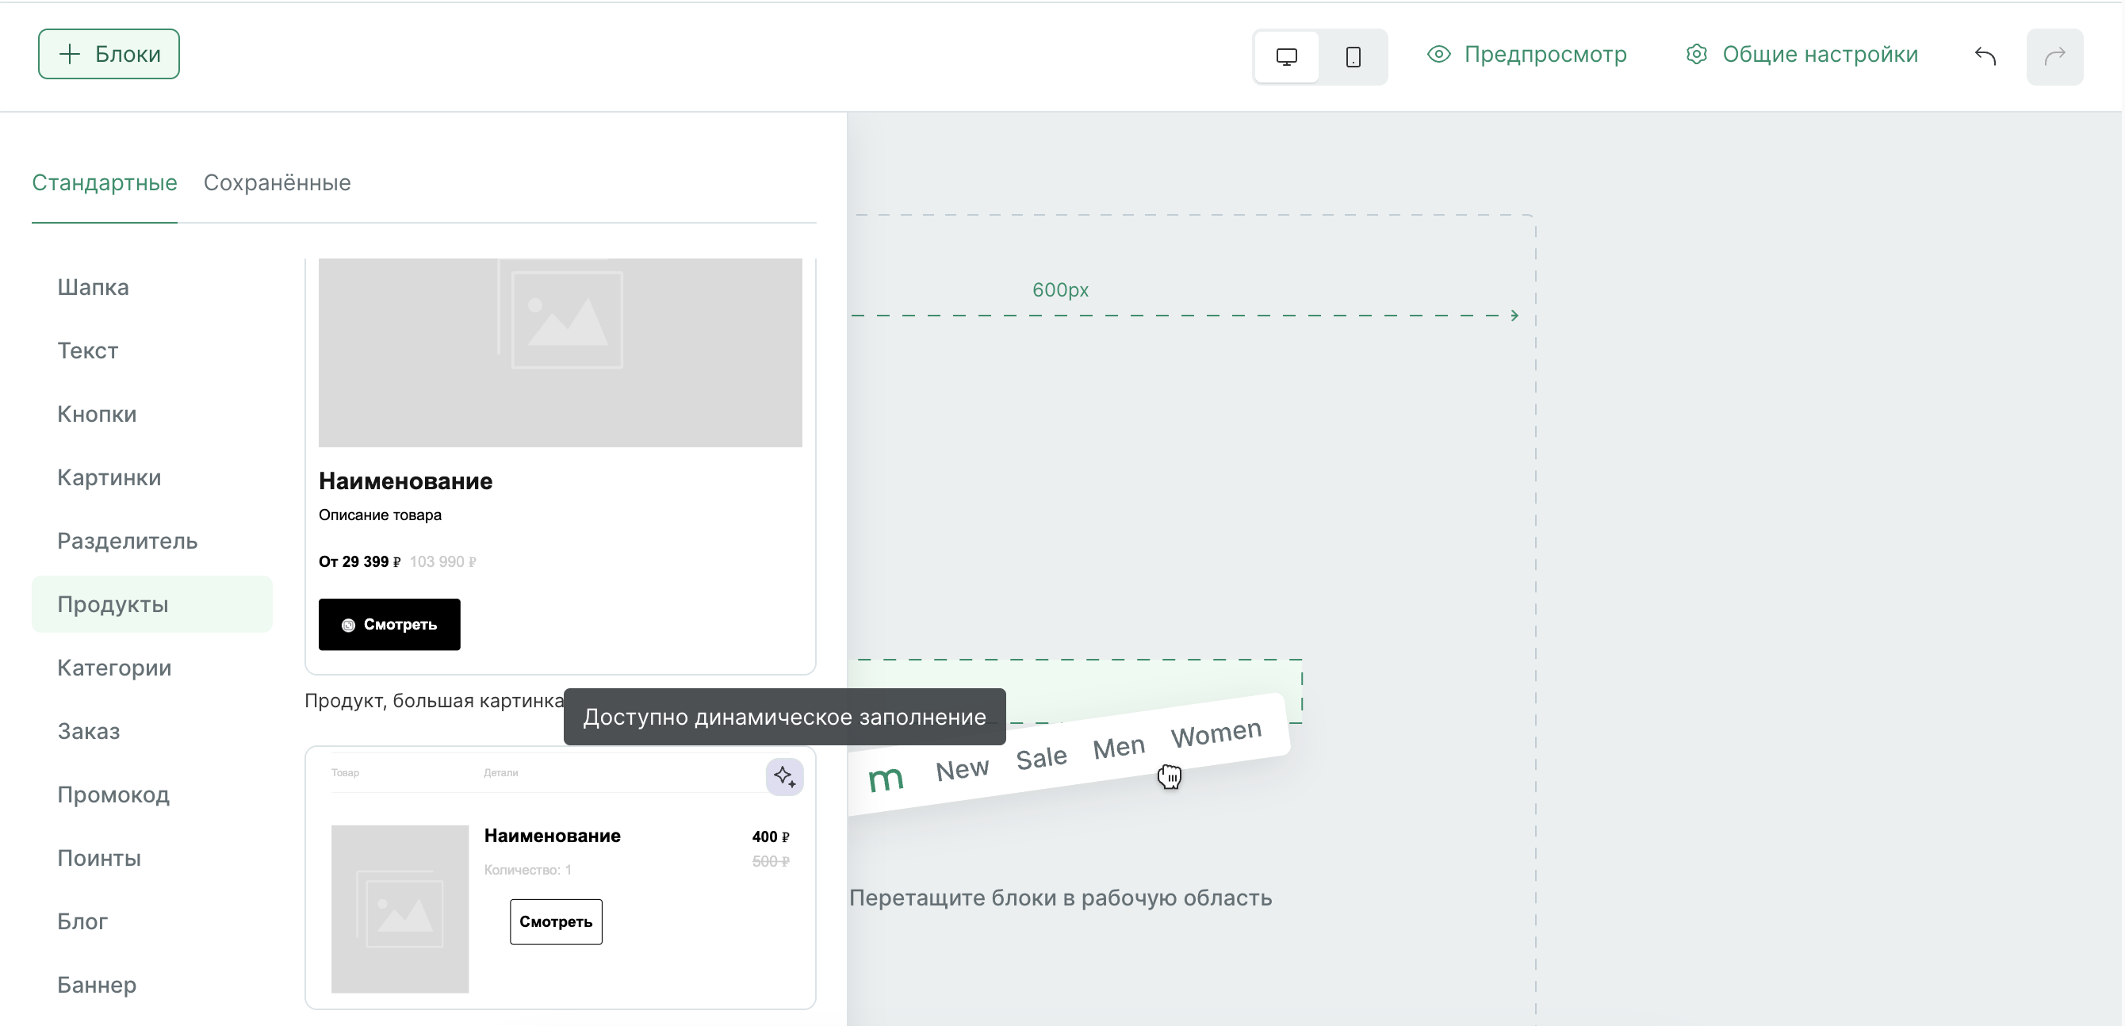The height and width of the screenshot is (1026, 2125).
Task: Click the undo arrow icon
Action: [1985, 57]
